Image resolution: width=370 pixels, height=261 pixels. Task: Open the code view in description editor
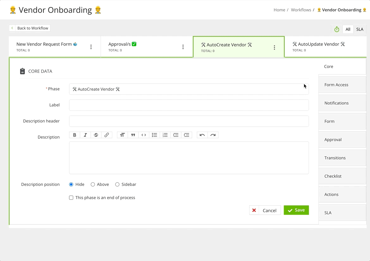(x=144, y=135)
